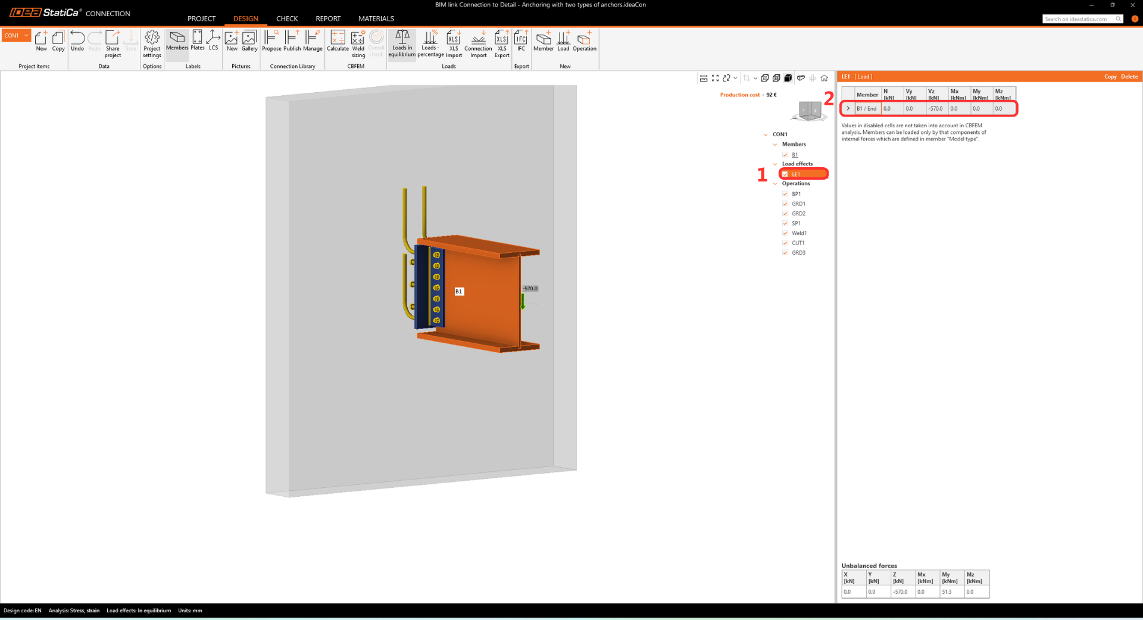
Task: Click the Vz value cell showing -570.0
Action: tap(936, 109)
